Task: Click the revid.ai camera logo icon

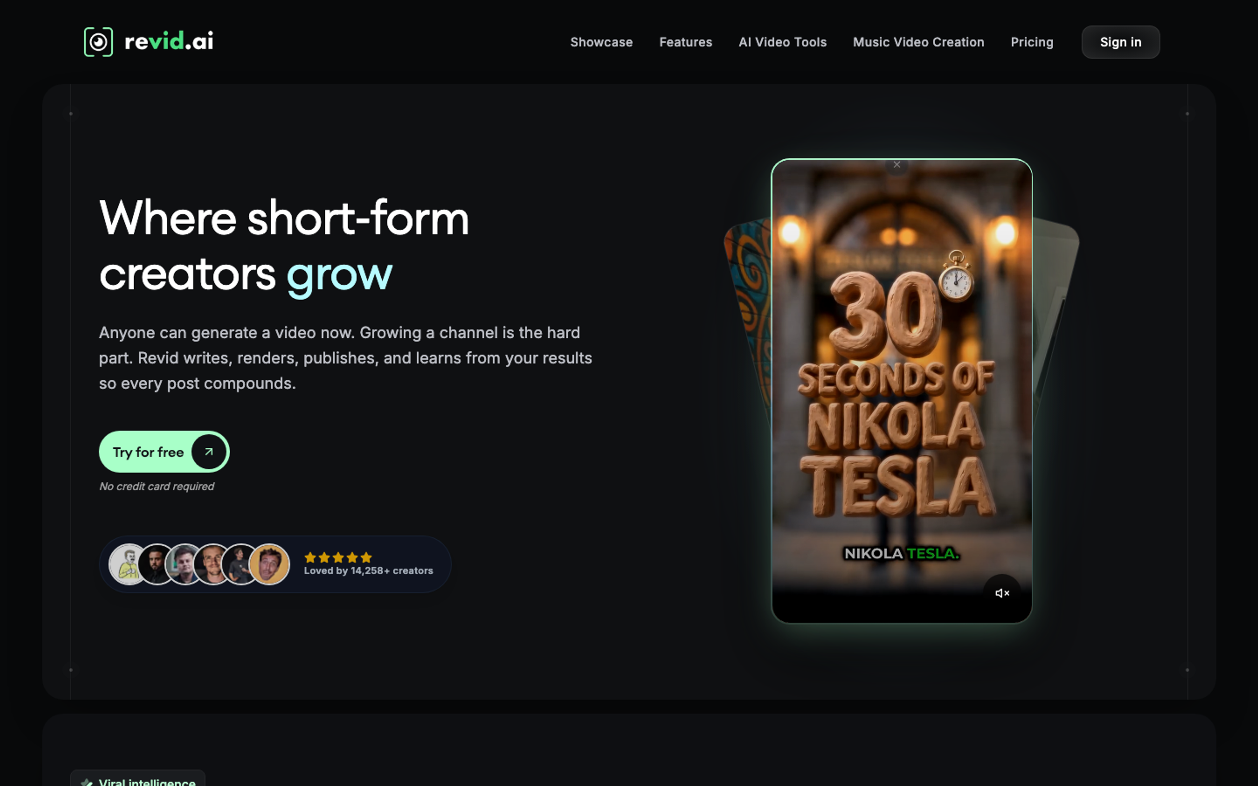Action: coord(98,42)
